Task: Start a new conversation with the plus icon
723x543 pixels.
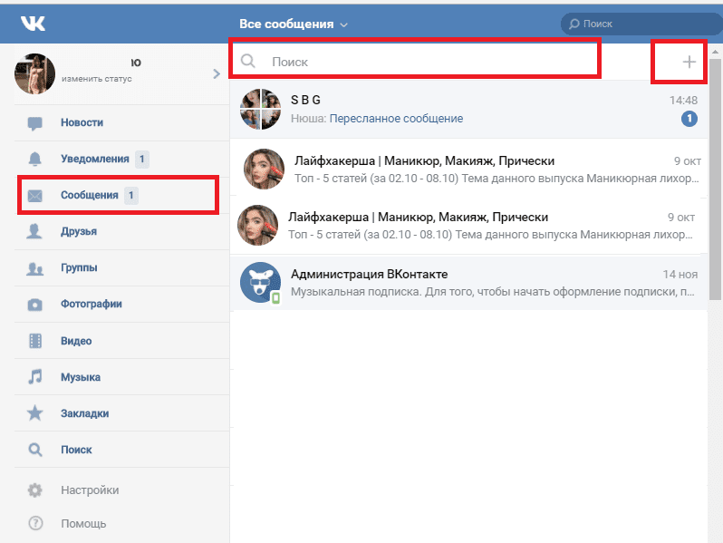Action: point(689,62)
